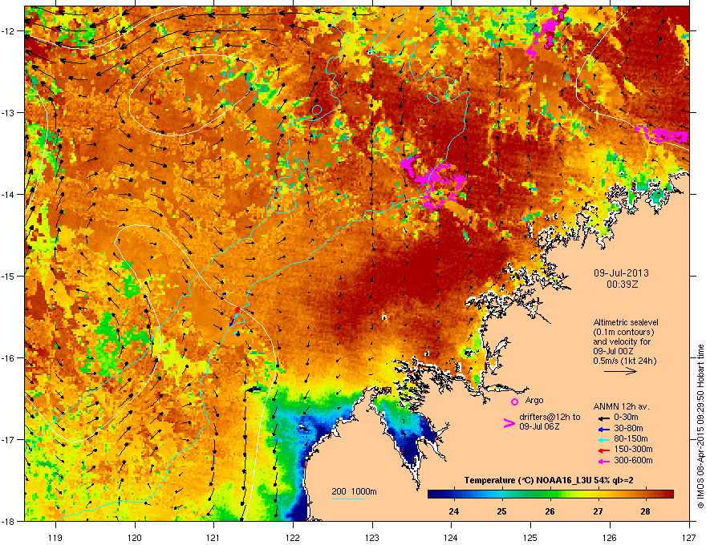Click longitude axis label '122'

(293, 537)
